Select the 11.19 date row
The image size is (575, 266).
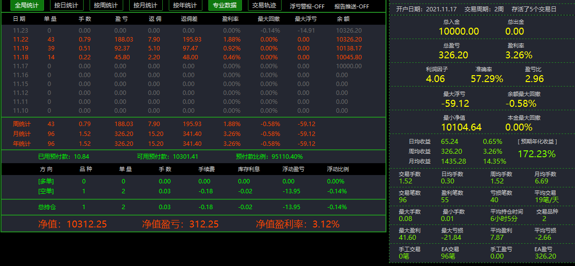[x=193, y=48]
